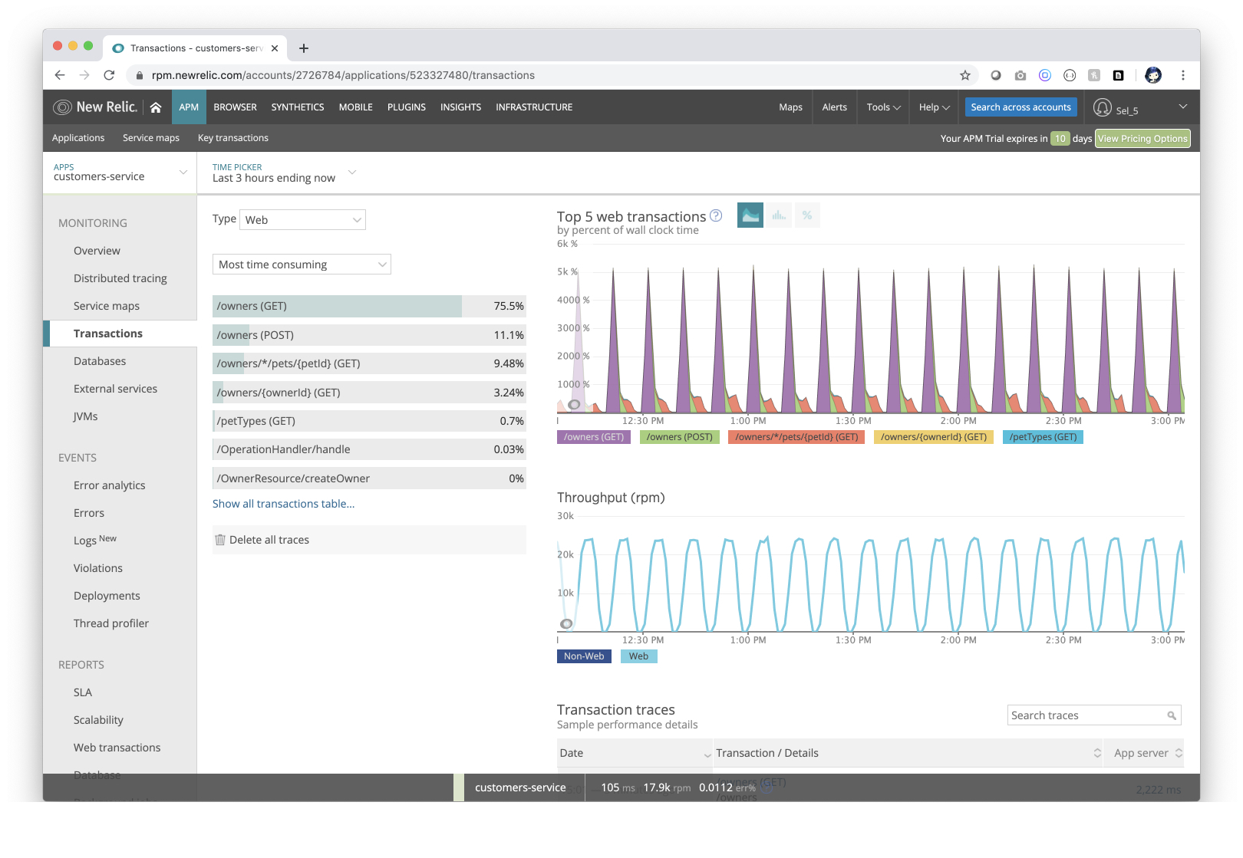Click Delete all traces button
The image size is (1243, 858).
point(369,540)
